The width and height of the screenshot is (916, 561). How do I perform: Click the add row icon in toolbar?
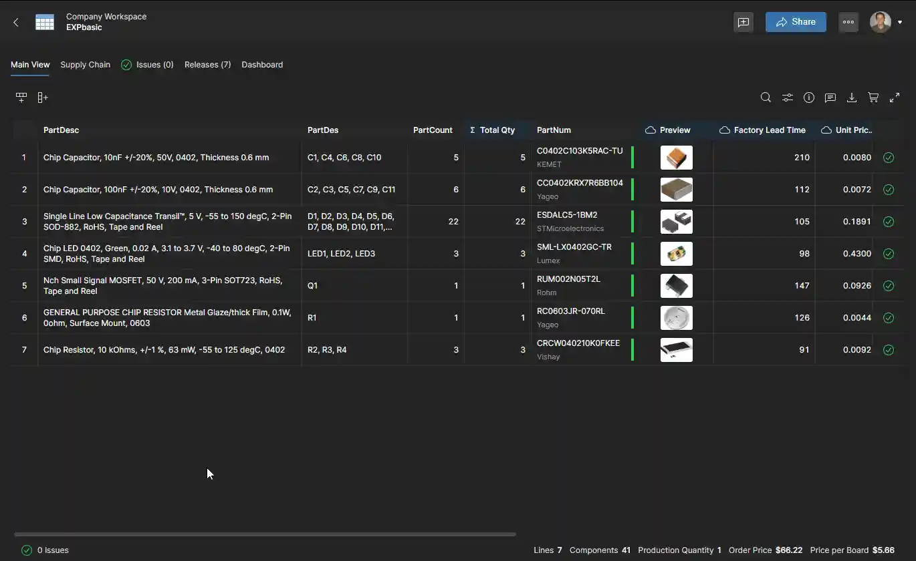point(21,98)
